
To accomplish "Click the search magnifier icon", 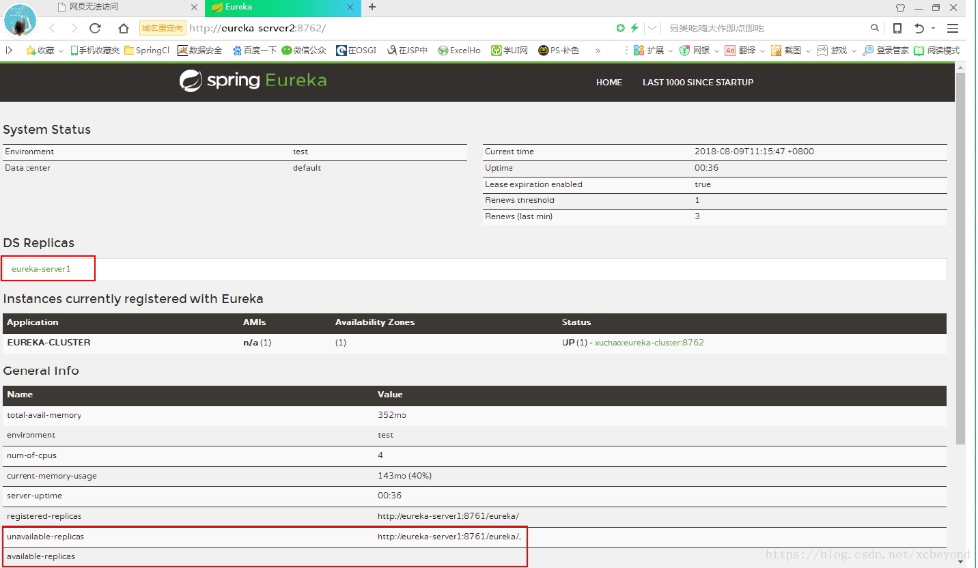I will [875, 28].
